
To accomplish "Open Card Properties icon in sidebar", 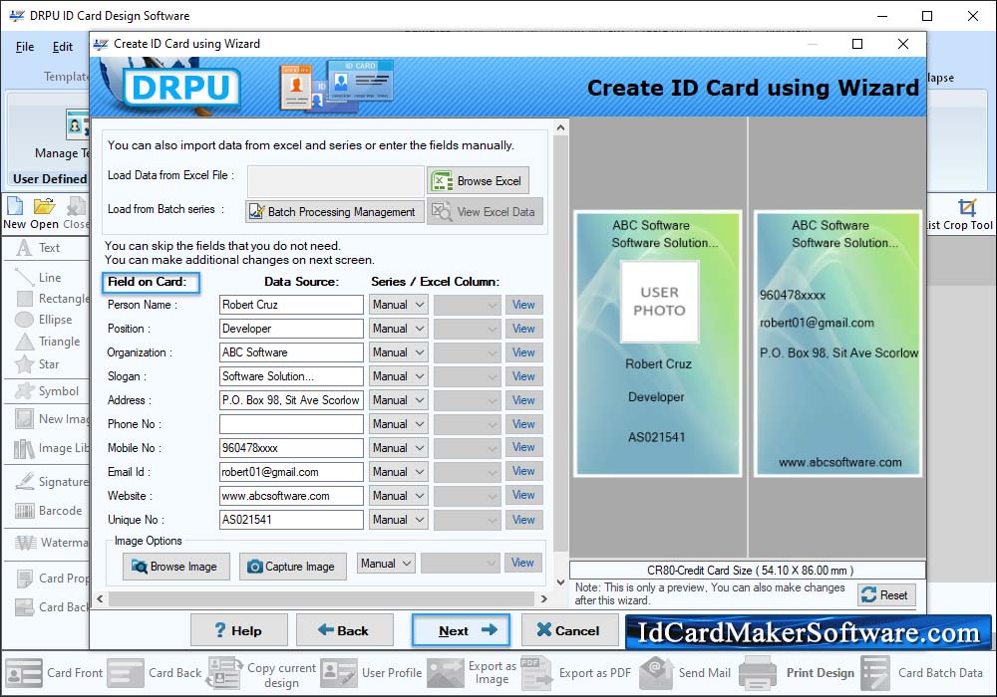I will (x=24, y=579).
